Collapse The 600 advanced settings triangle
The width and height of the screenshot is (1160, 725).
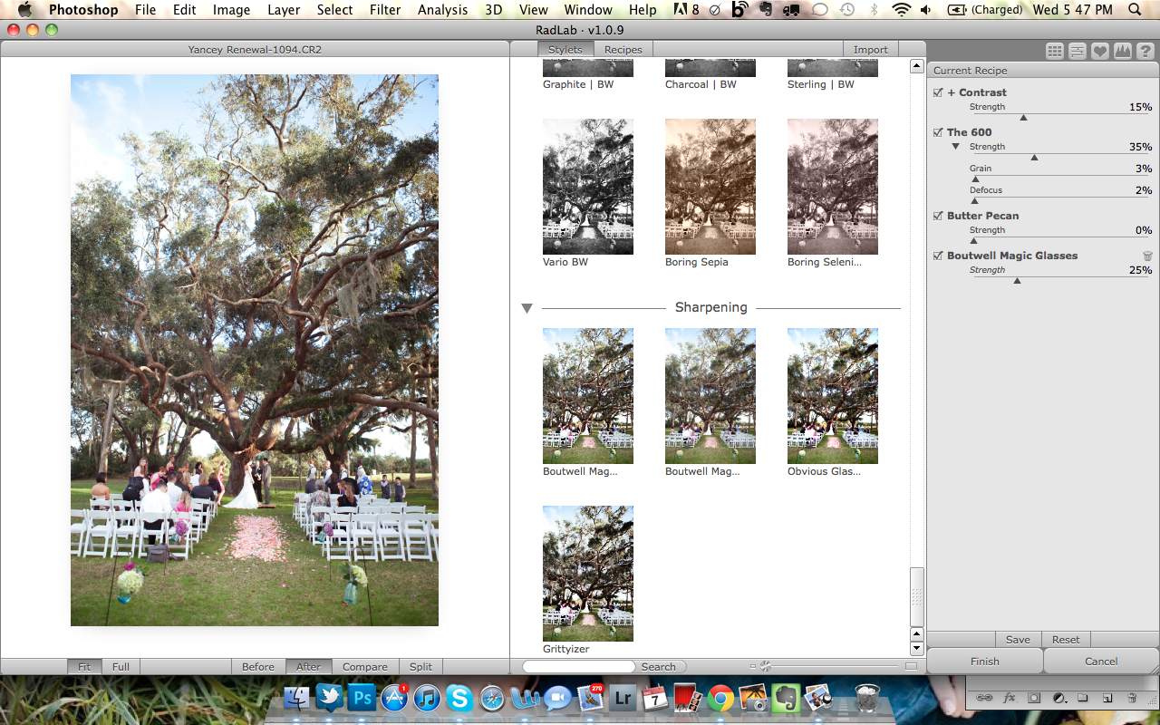955,147
